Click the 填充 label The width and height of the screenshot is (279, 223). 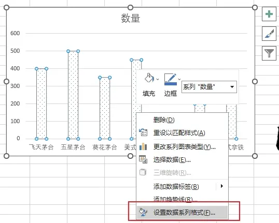pos(149,93)
